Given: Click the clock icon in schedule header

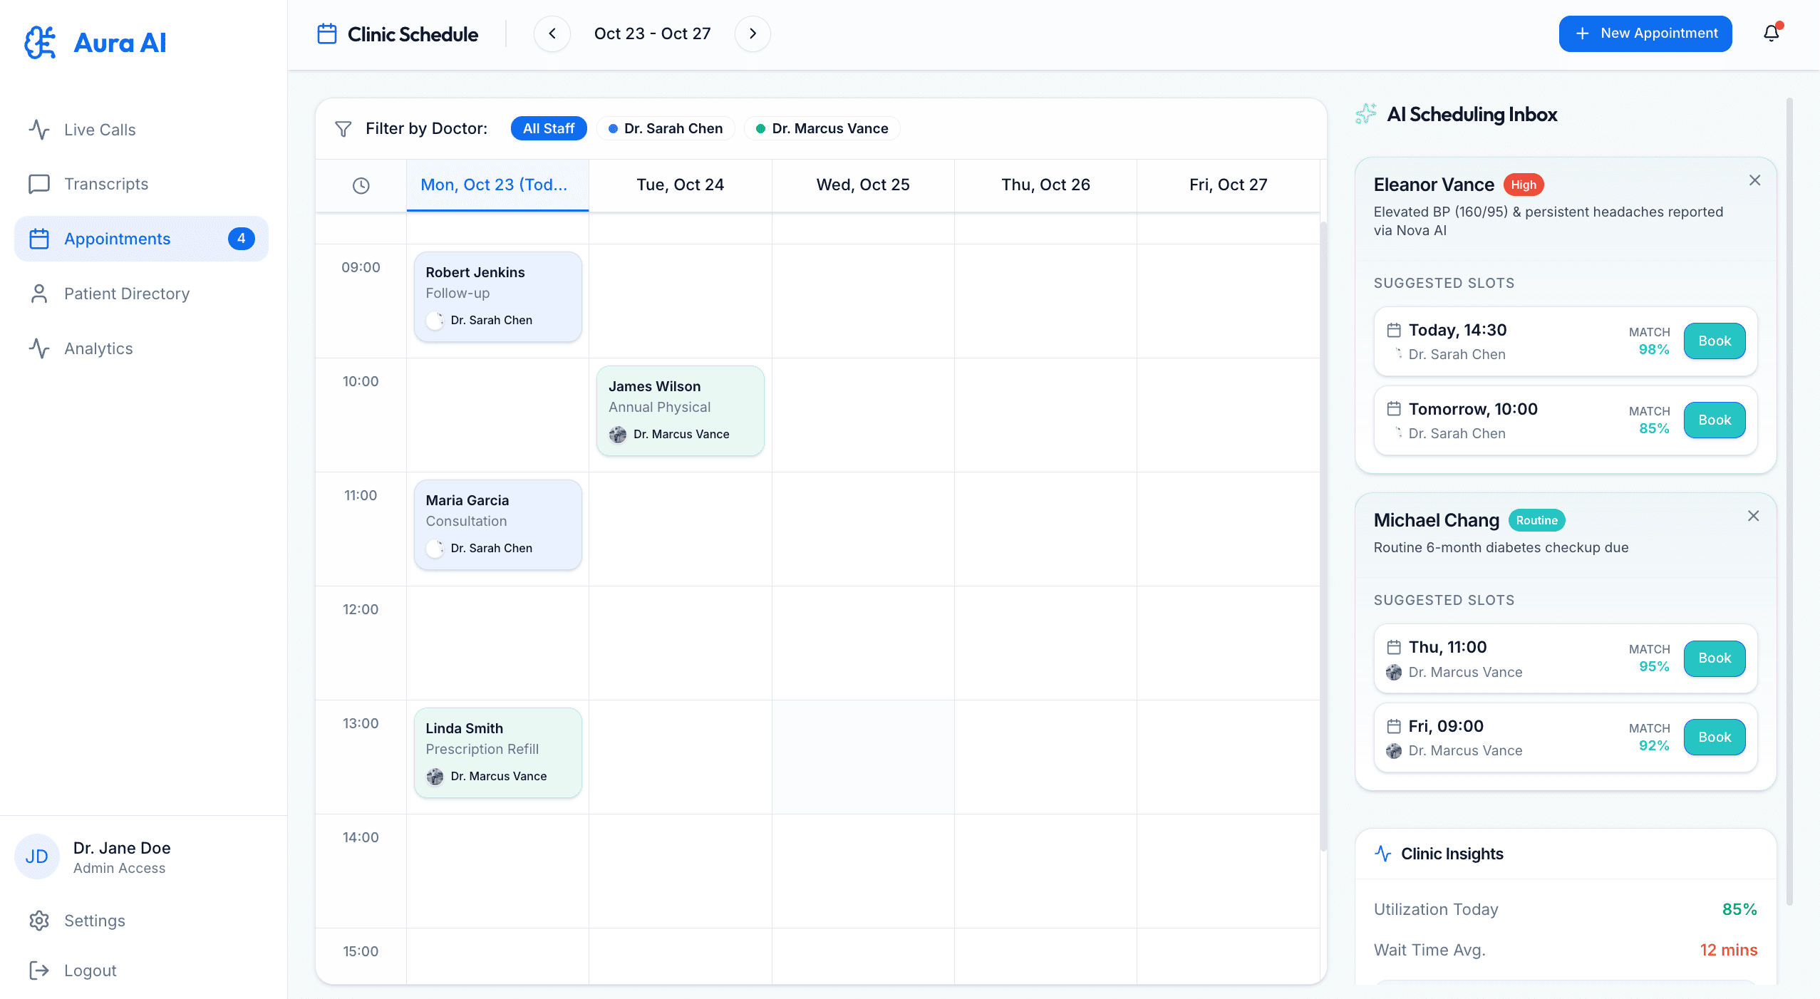Looking at the screenshot, I should 361,185.
